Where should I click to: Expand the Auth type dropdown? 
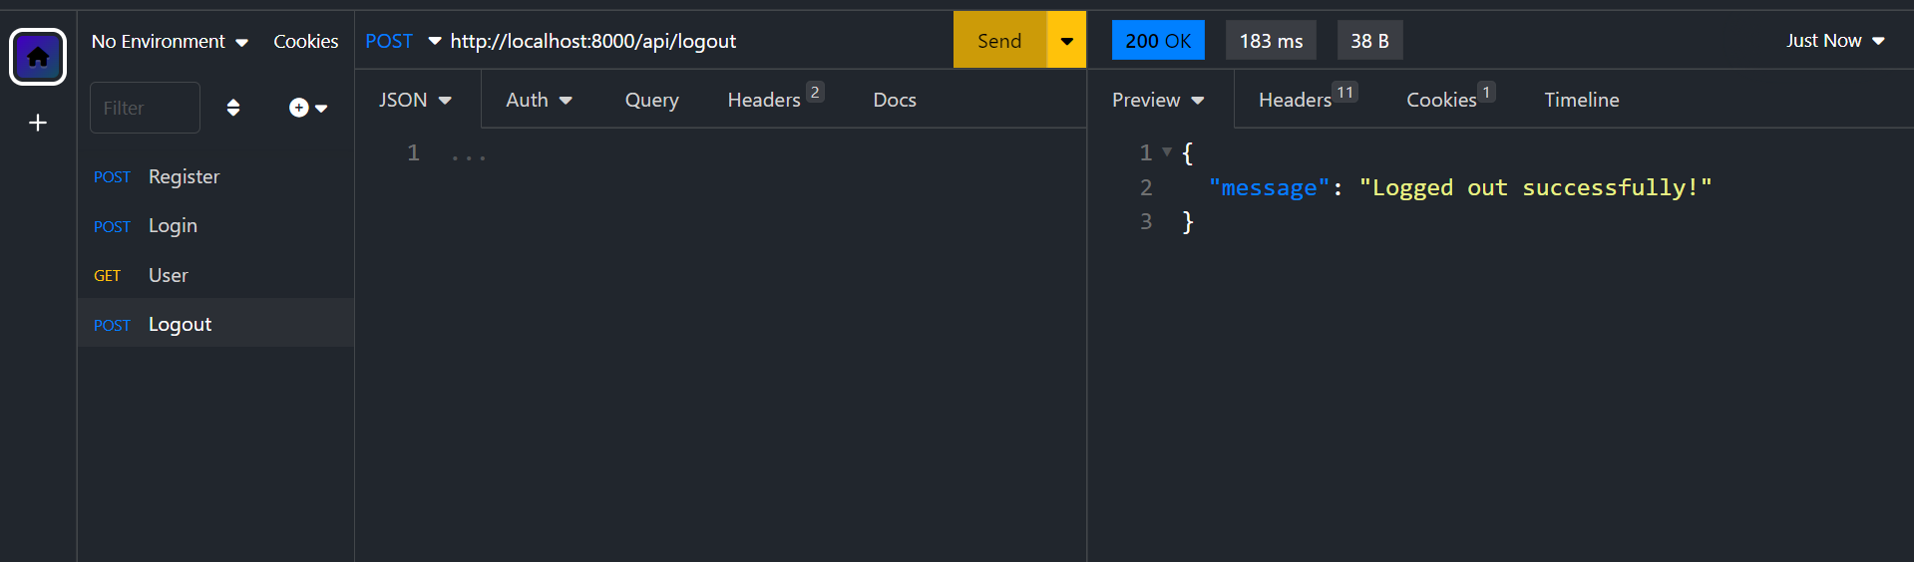pos(539,100)
